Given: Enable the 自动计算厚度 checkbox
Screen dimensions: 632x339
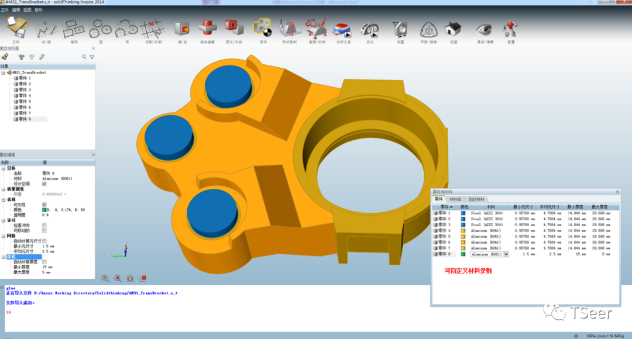Looking at the screenshot, I should pyautogui.click(x=46, y=261).
